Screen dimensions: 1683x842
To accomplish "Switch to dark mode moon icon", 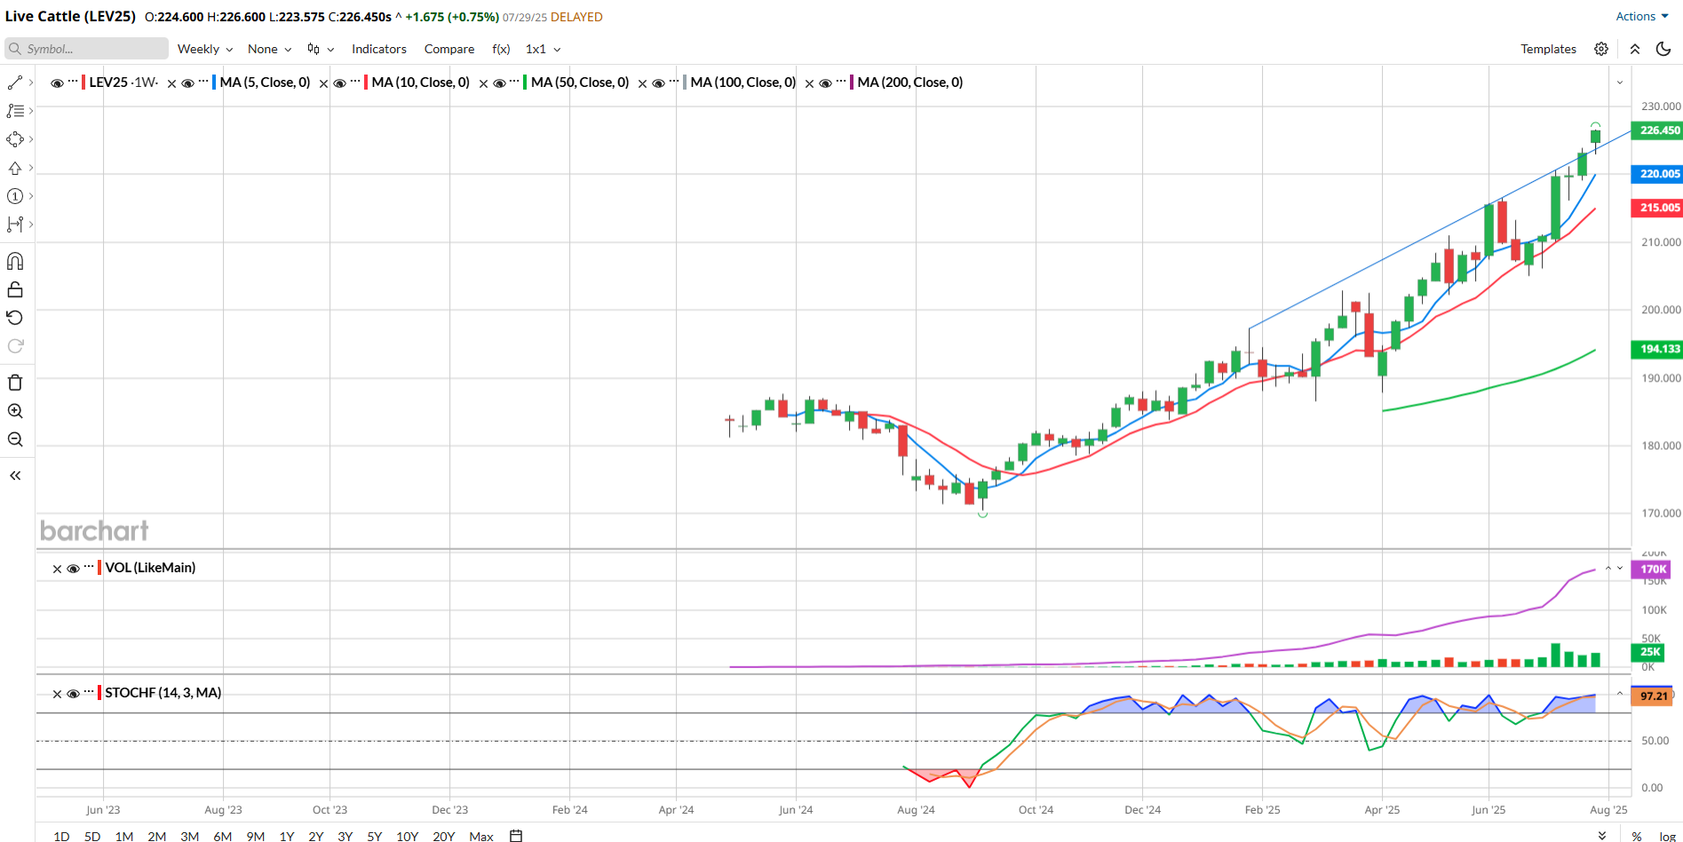I will (1663, 49).
